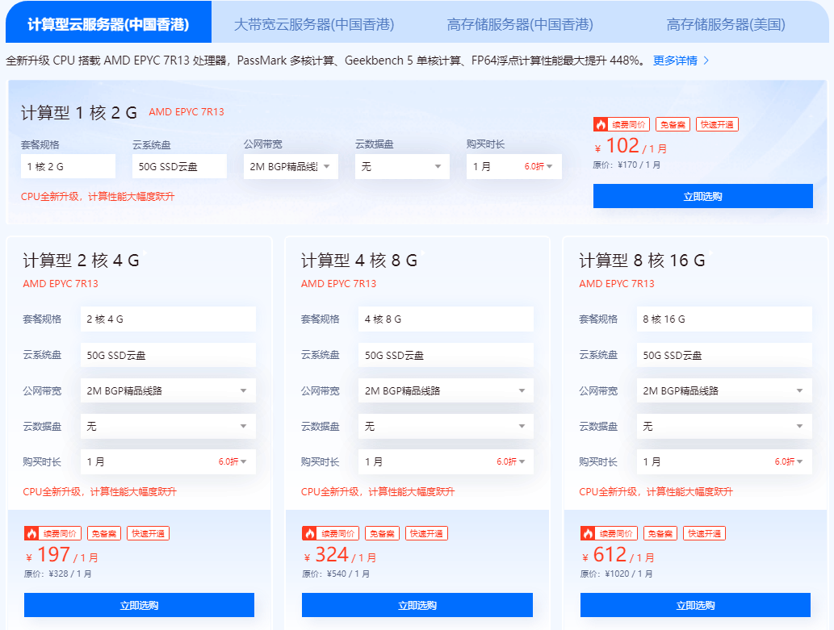834x630 pixels.
Task: Click 免备案 tag above ¥324 price
Action: (383, 533)
